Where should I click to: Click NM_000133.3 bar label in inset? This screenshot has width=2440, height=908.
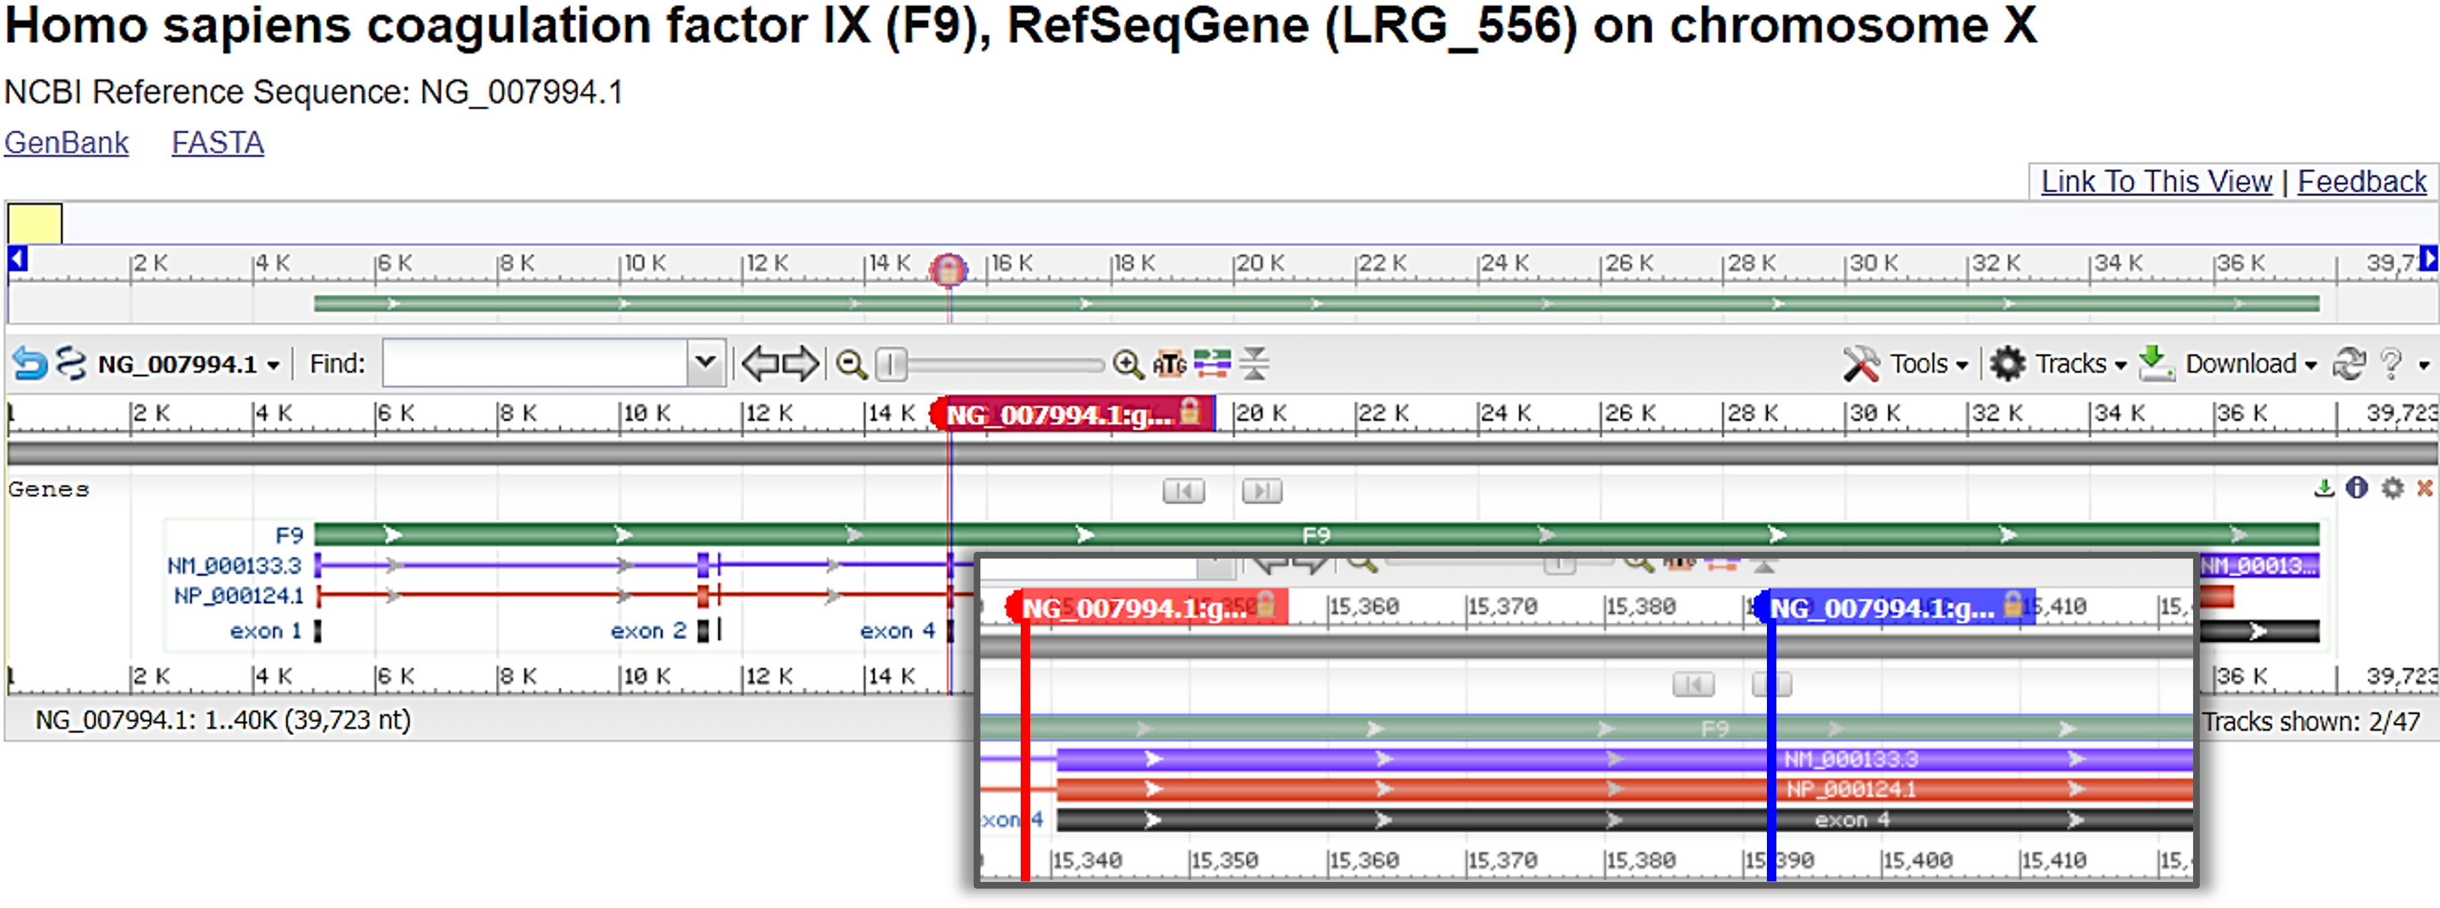[x=1851, y=758]
